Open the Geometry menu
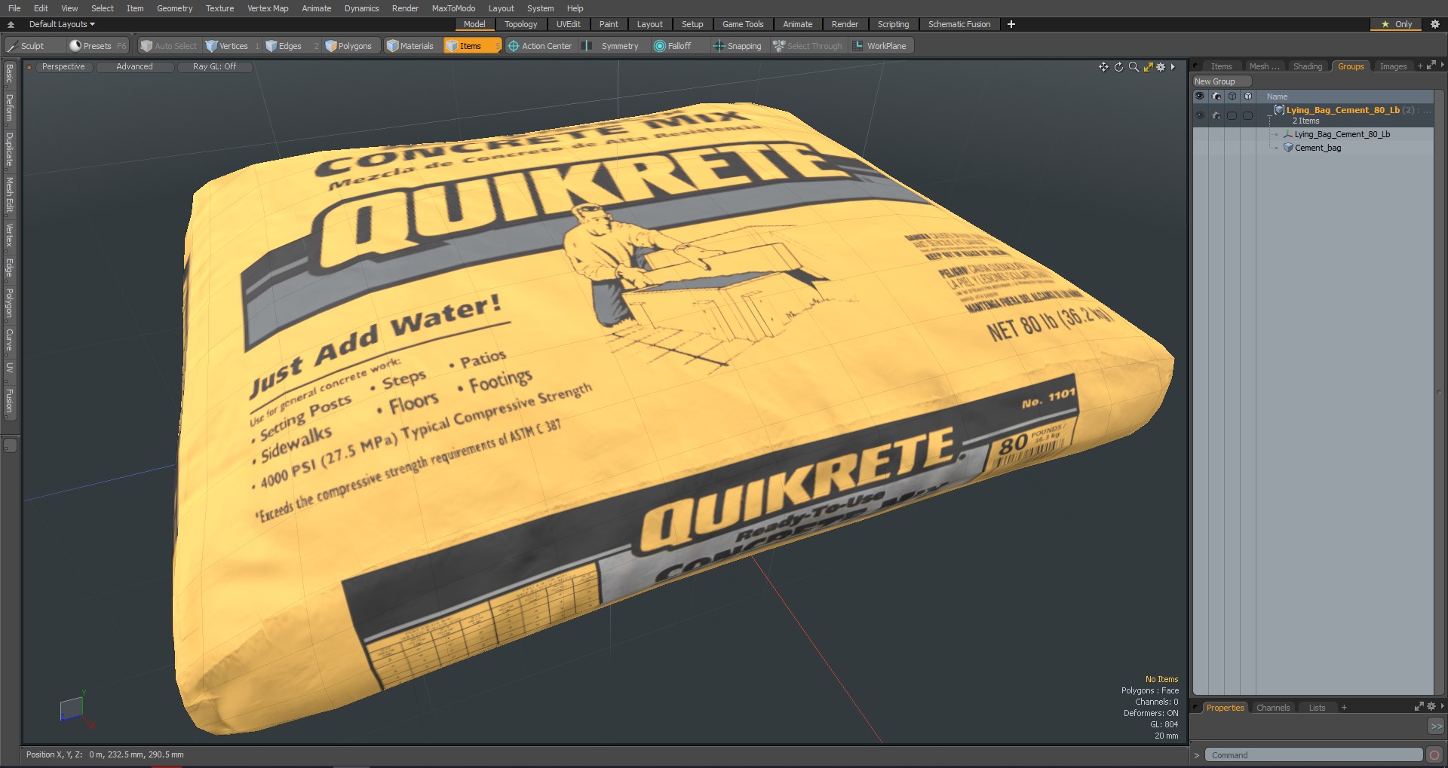The width and height of the screenshot is (1448, 768). [x=174, y=8]
